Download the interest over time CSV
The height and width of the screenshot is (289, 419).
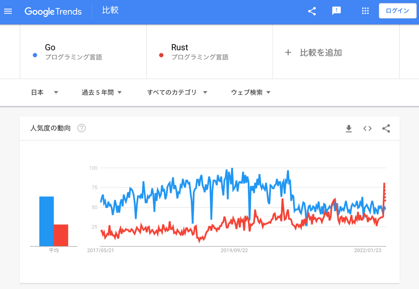(349, 128)
